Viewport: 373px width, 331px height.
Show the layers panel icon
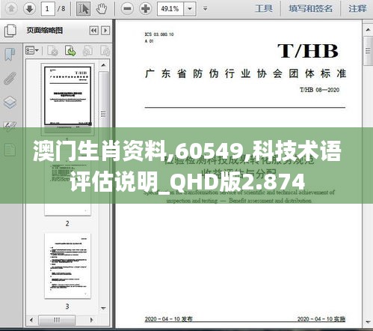10,102
